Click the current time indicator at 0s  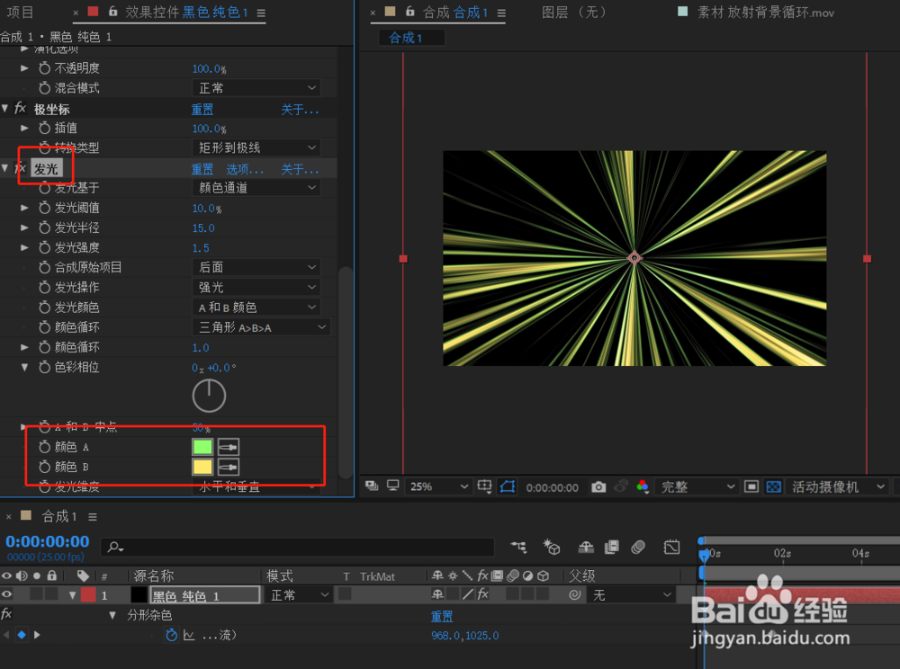click(704, 554)
